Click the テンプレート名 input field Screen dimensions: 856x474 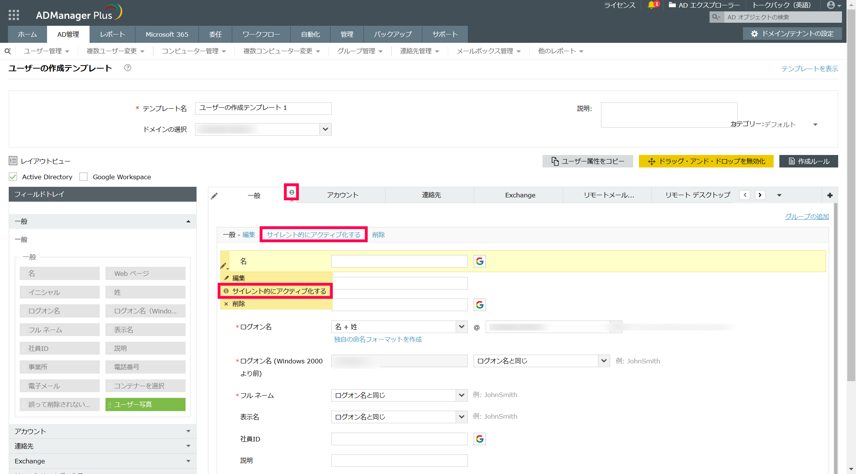coord(263,108)
